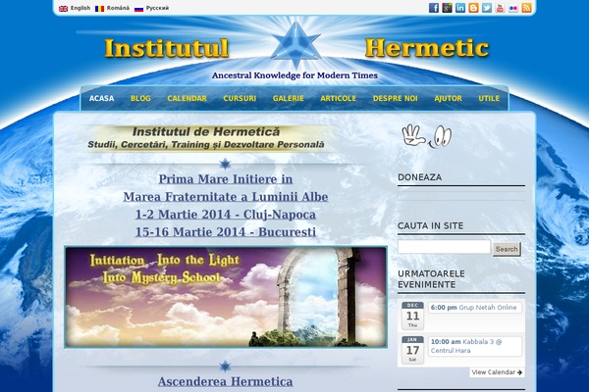Open the DESPRE NOI menu item
The image size is (589, 392).
tap(396, 98)
